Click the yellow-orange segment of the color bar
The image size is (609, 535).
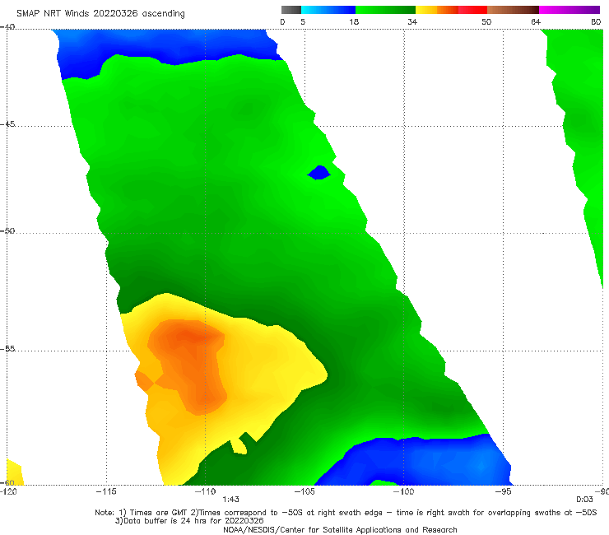[x=437, y=10]
